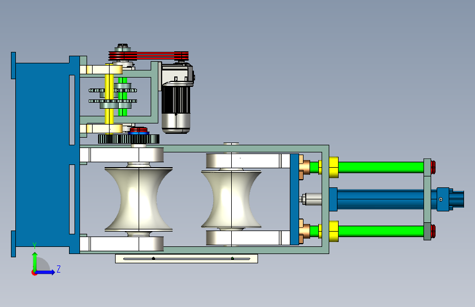Click the red origin ball of the axis triad
The width and height of the screenshot is (475, 307).
tap(34, 273)
